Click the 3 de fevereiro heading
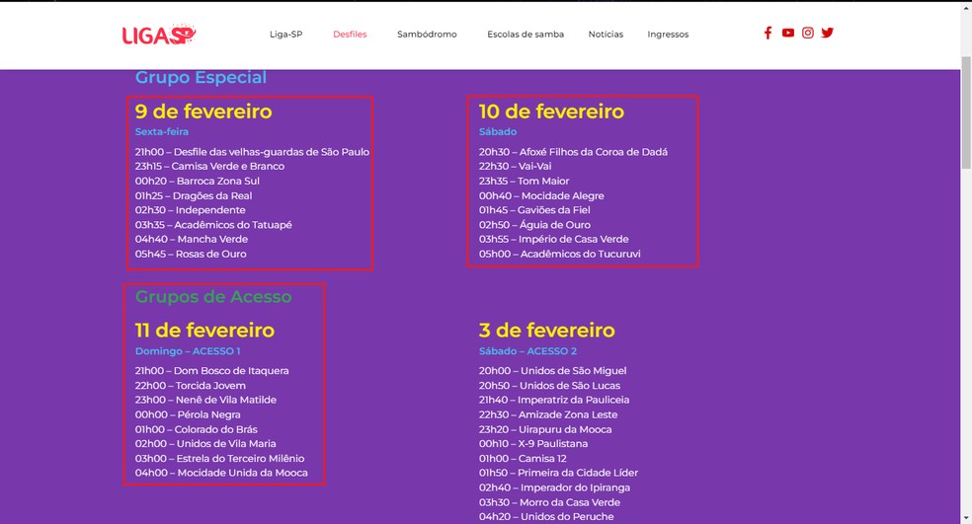Screen dimensions: 972x524 547,331
